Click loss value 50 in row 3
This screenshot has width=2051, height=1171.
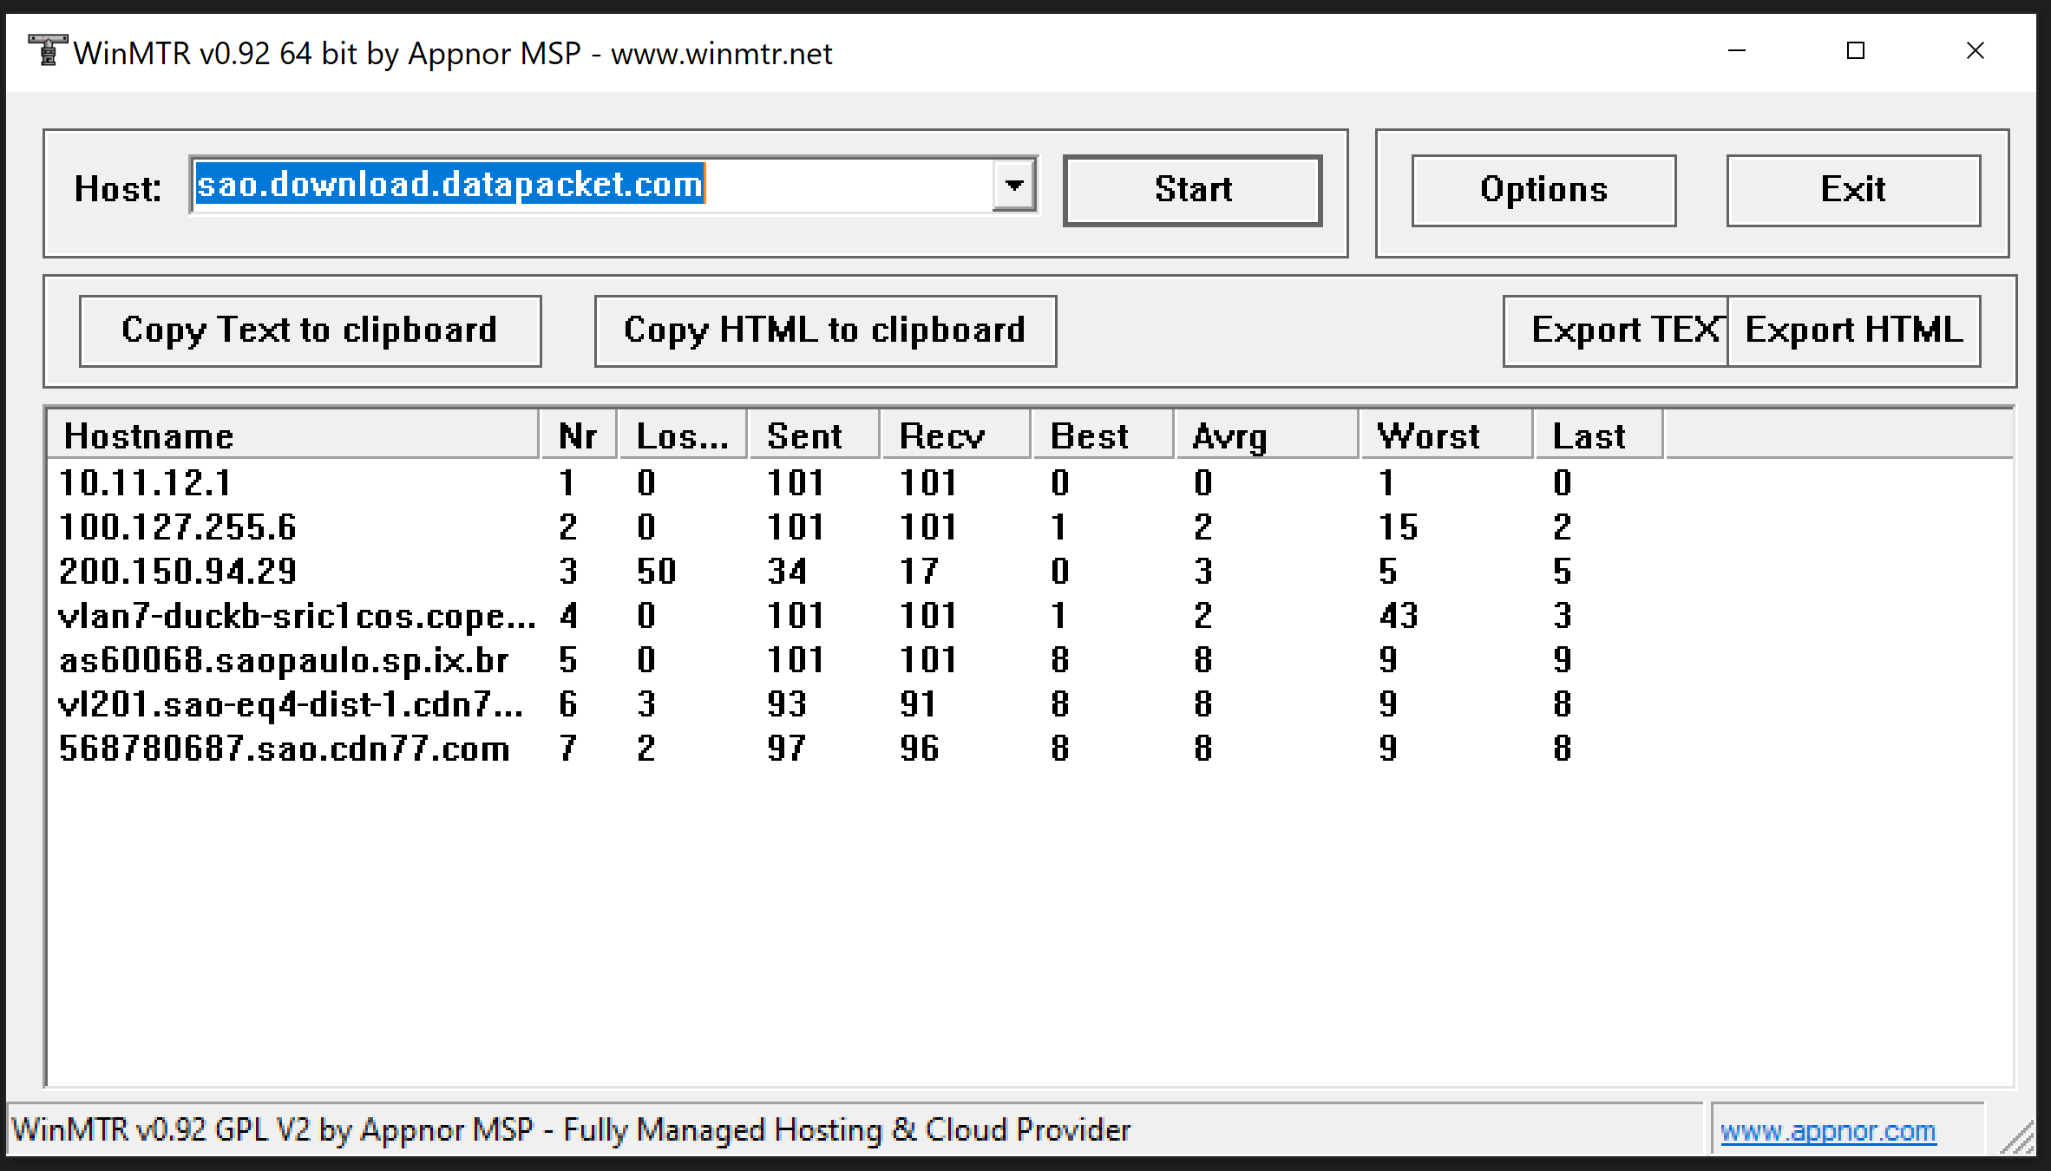[x=656, y=571]
